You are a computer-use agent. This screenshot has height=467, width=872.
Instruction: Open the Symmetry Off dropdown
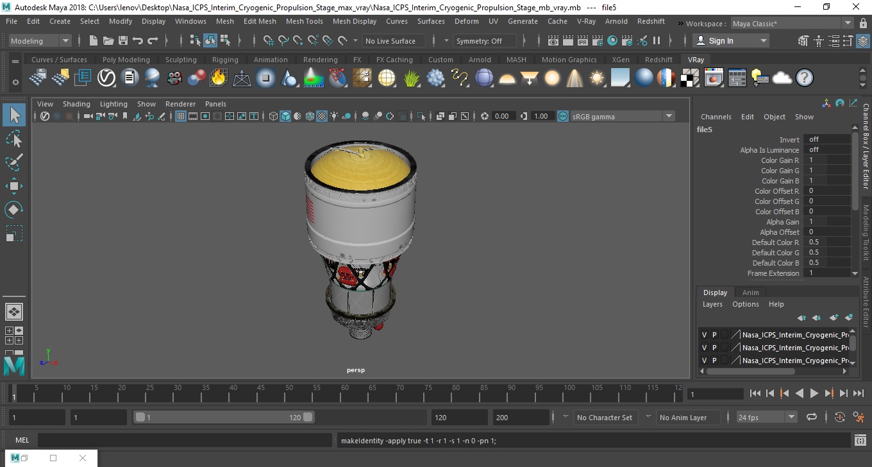tap(484, 40)
